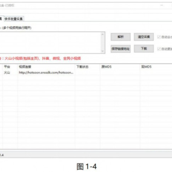
Task: Click the text area scrollbar down arrow
Action: [x=103, y=51]
